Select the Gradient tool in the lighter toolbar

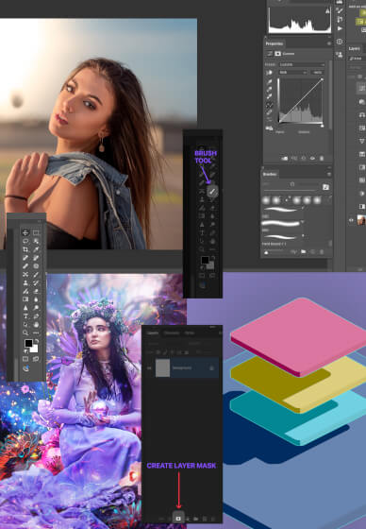coord(25,299)
